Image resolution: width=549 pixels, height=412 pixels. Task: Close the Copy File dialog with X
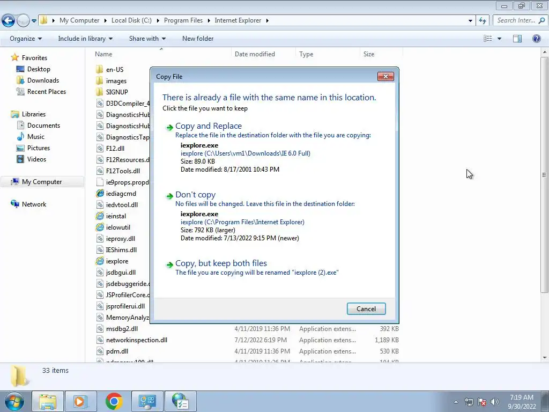pos(385,76)
